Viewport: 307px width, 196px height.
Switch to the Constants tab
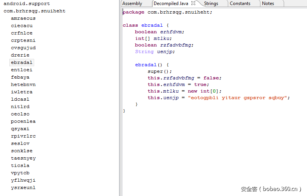pos(240,3)
